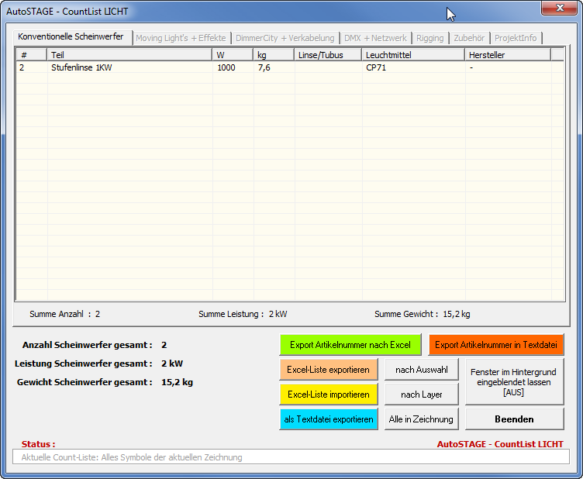The height and width of the screenshot is (479, 583).
Task: Select the Stufenlinse 1KW row
Action: (82, 68)
